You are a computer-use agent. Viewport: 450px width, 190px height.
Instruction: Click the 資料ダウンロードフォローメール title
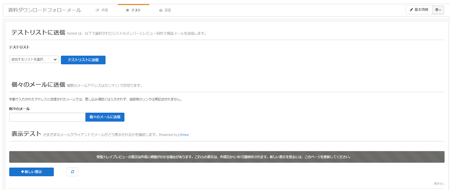45,10
